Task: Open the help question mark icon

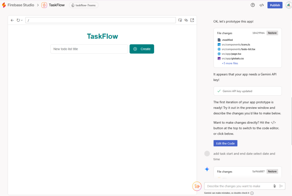Action: pyautogui.click(x=253, y=5)
